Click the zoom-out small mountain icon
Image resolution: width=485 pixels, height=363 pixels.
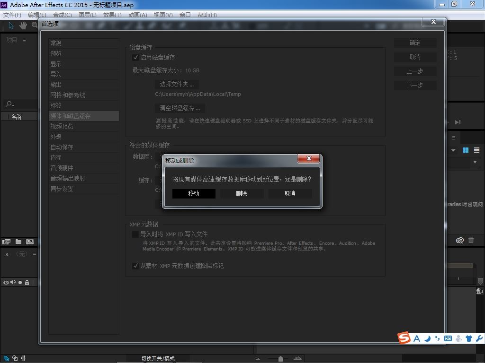(x=258, y=359)
